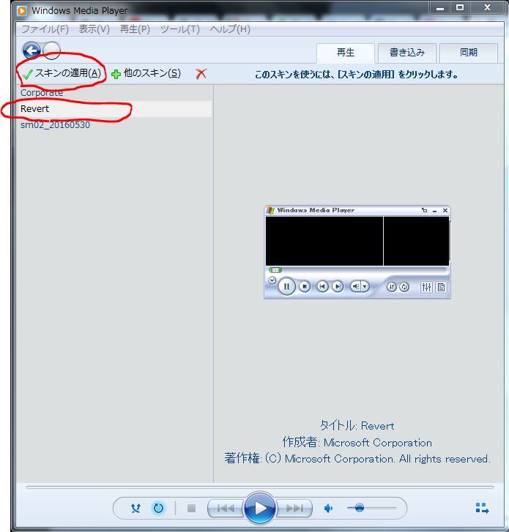Viewport: 509px width, 532px height.
Task: Click shuffle icon in skin preview
Action: 392,287
